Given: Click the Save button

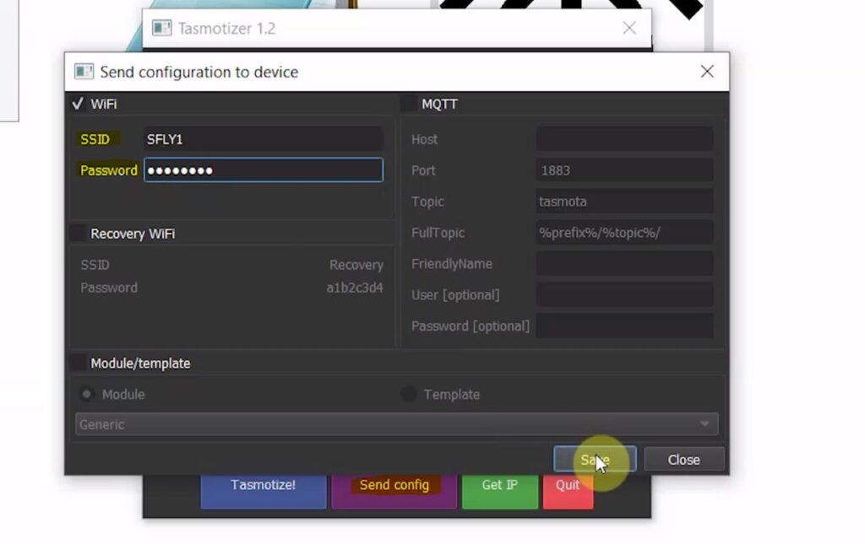Looking at the screenshot, I should (x=595, y=460).
